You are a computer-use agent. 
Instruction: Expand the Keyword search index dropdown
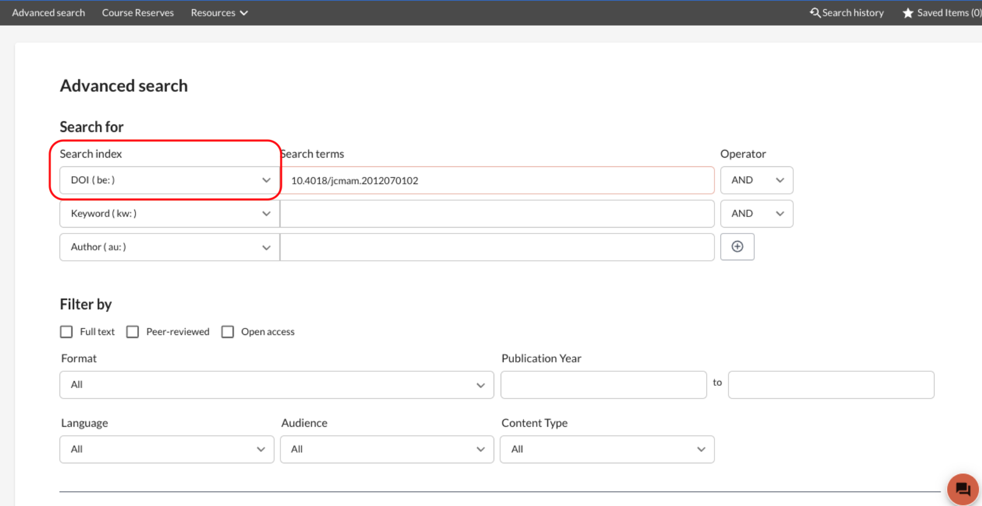[x=169, y=214]
